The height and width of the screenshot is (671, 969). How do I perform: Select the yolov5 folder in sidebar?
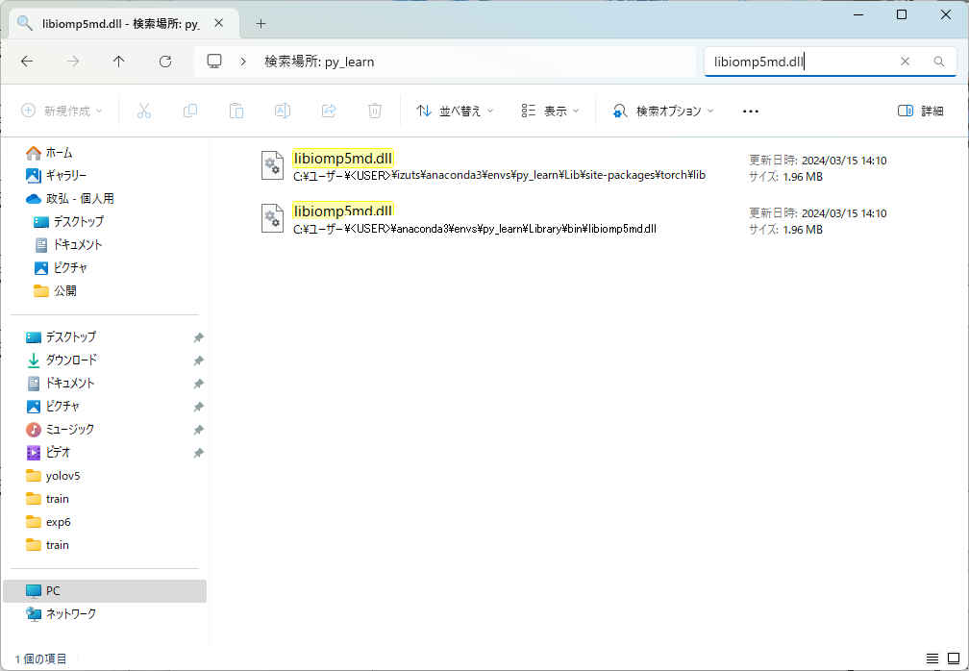pos(62,476)
